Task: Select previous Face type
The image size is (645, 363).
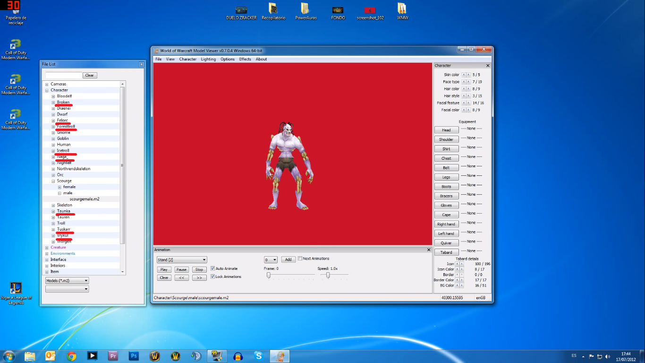Action: point(464,82)
